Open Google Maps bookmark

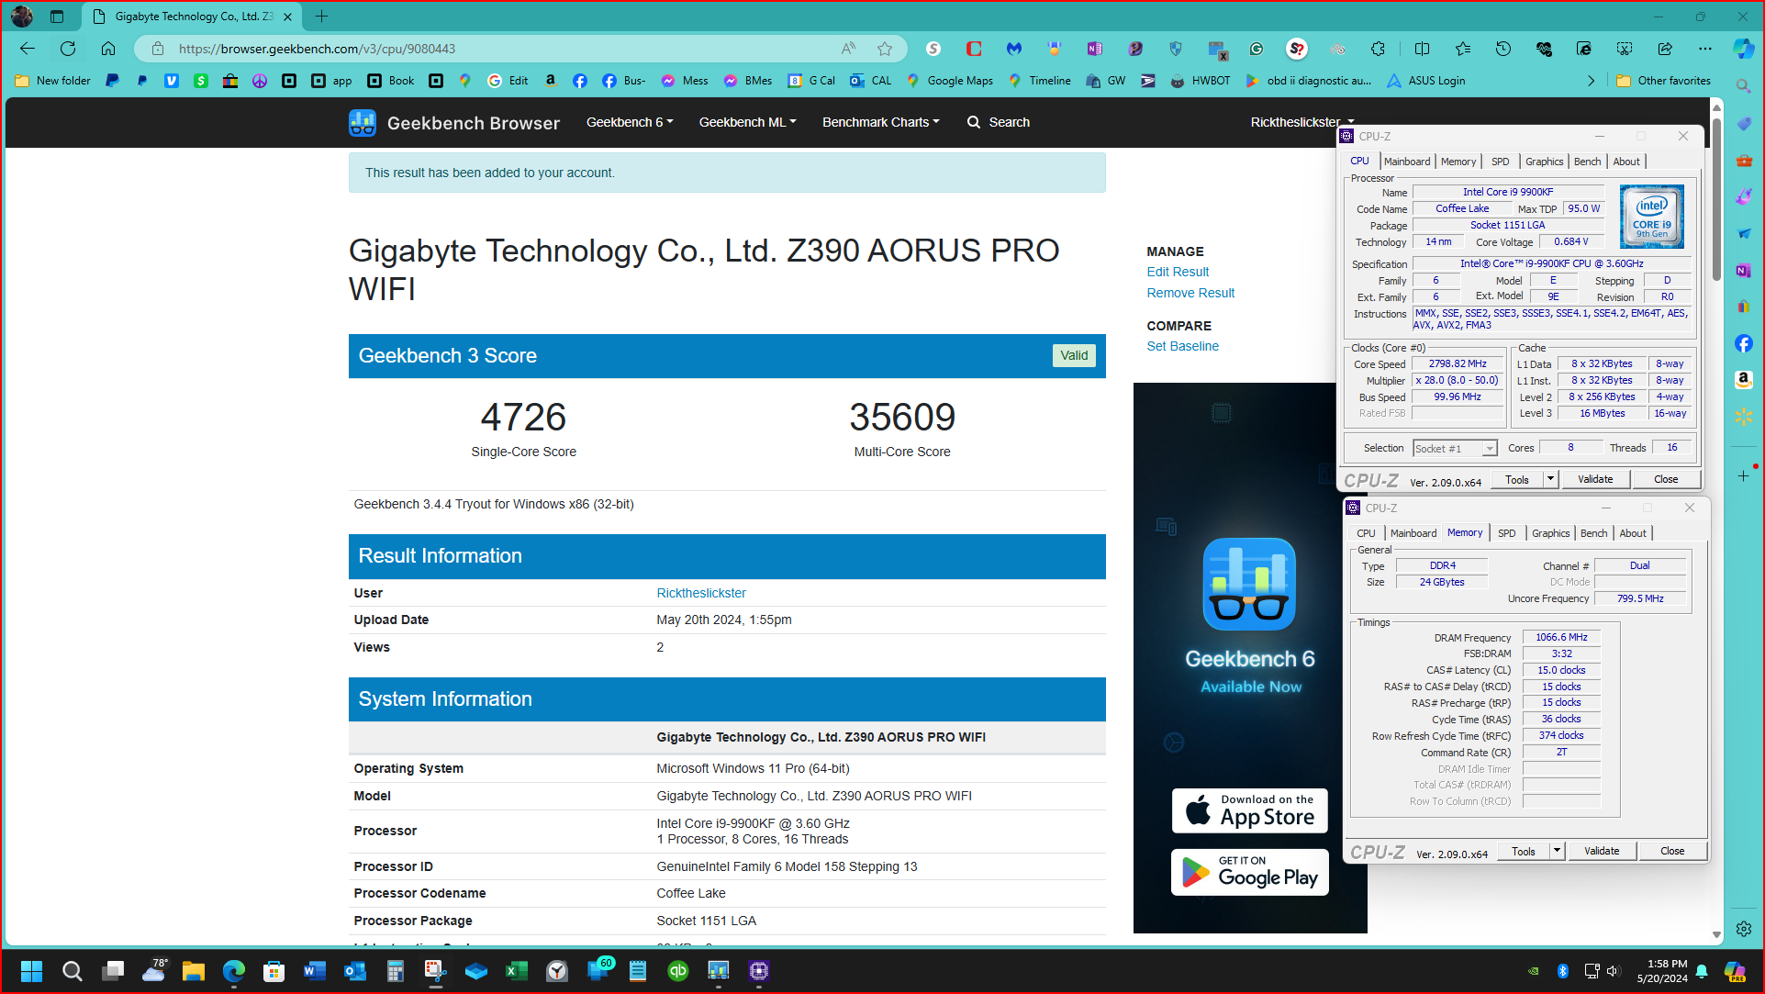949,81
